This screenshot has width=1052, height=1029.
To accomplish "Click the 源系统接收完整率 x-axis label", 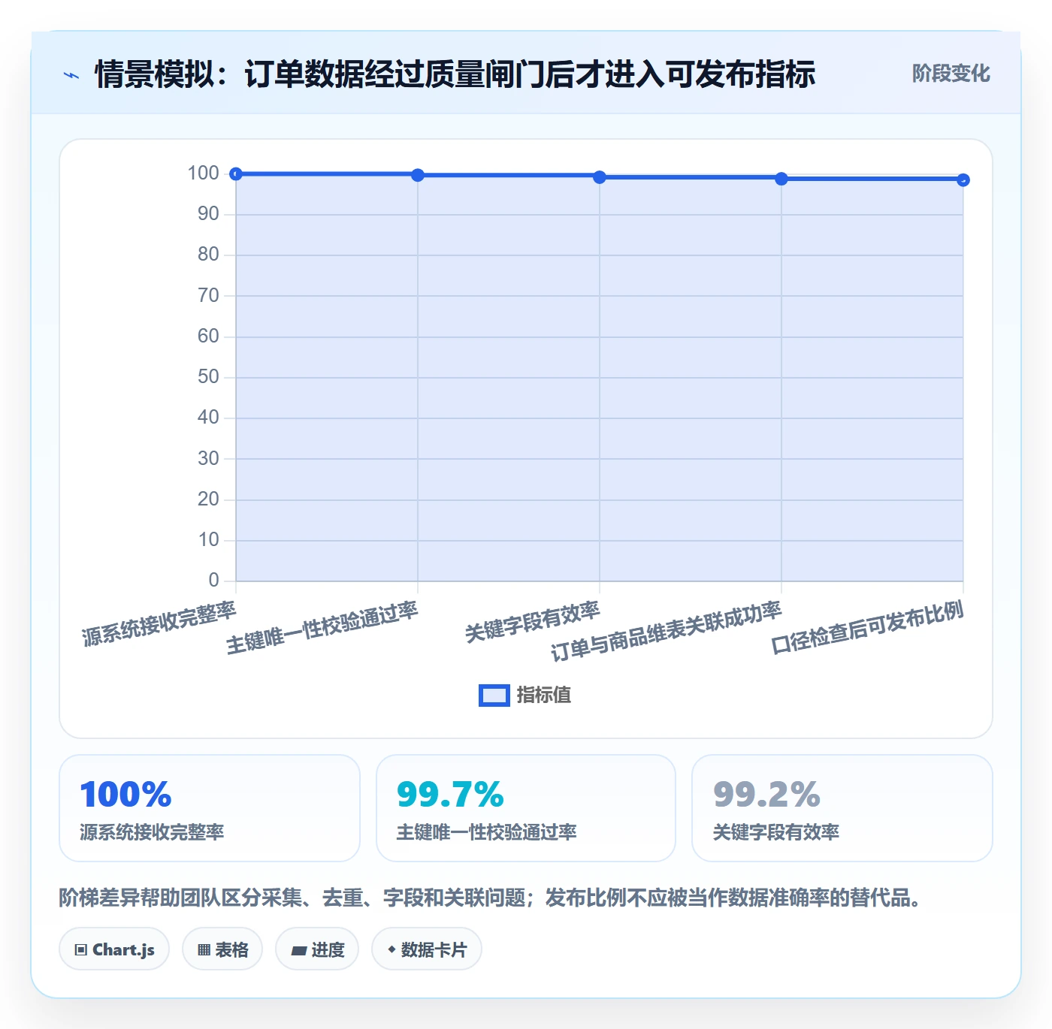I will 159,624.
